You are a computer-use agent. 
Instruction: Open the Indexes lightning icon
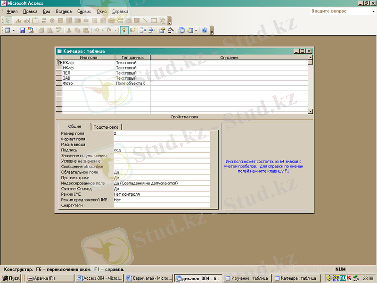click(x=133, y=30)
